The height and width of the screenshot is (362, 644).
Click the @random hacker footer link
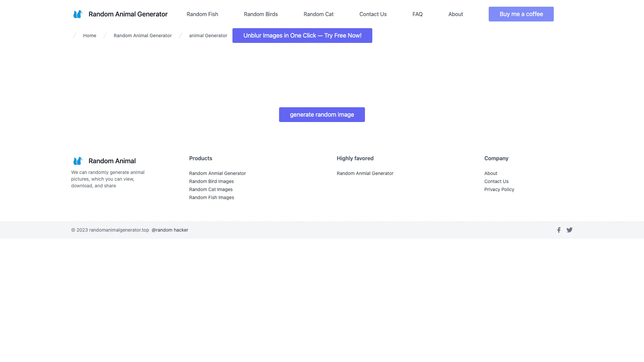click(170, 230)
